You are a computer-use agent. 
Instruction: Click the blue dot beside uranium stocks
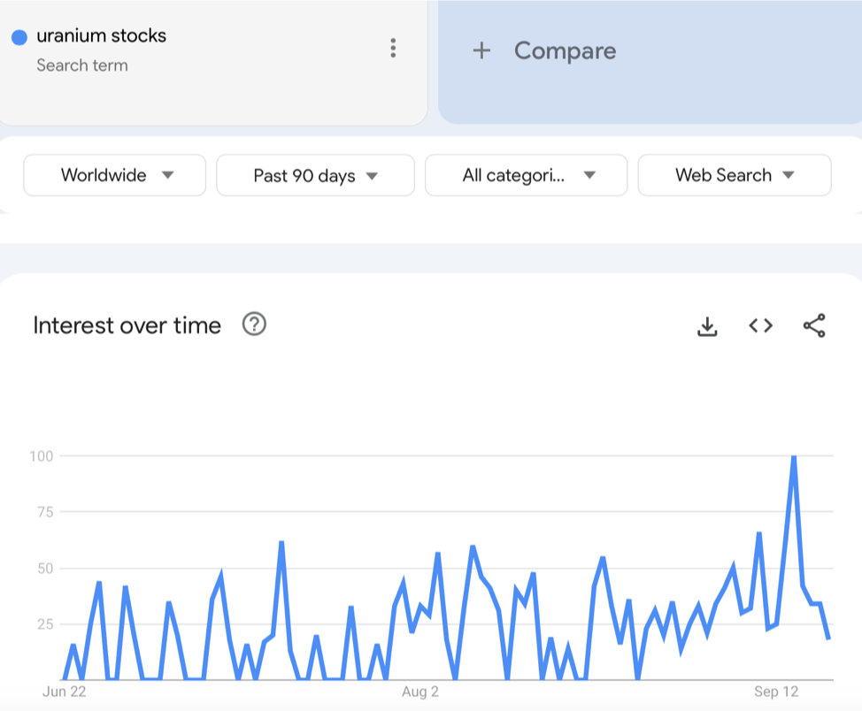(19, 37)
